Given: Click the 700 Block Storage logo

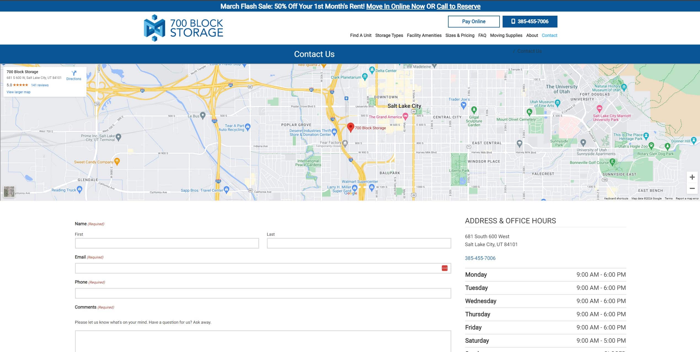Looking at the screenshot, I should point(183,28).
